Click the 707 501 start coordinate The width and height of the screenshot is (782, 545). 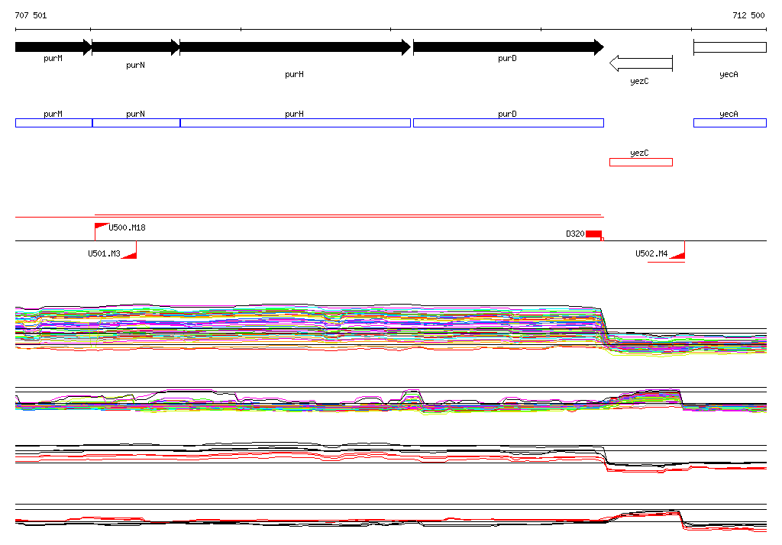tap(31, 15)
